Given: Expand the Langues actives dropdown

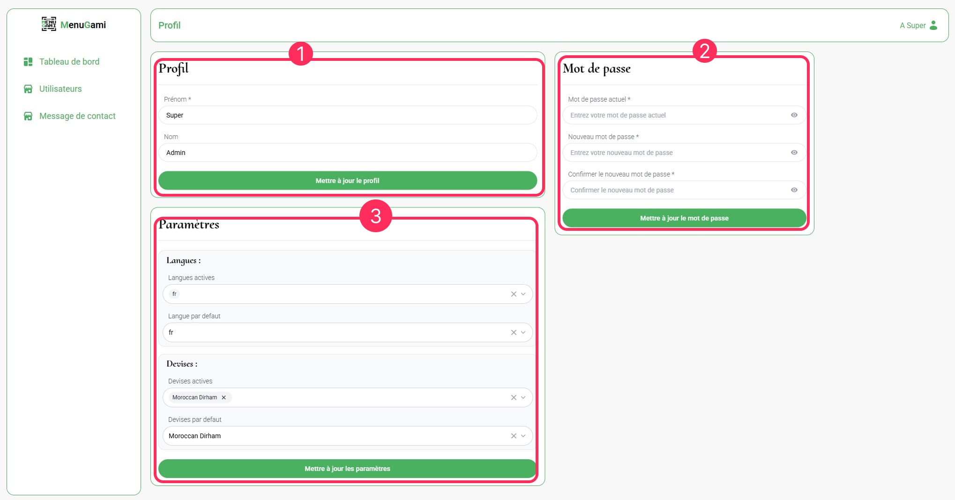Looking at the screenshot, I should coord(523,294).
